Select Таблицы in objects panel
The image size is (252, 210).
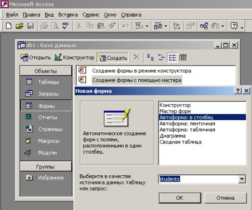46,82
